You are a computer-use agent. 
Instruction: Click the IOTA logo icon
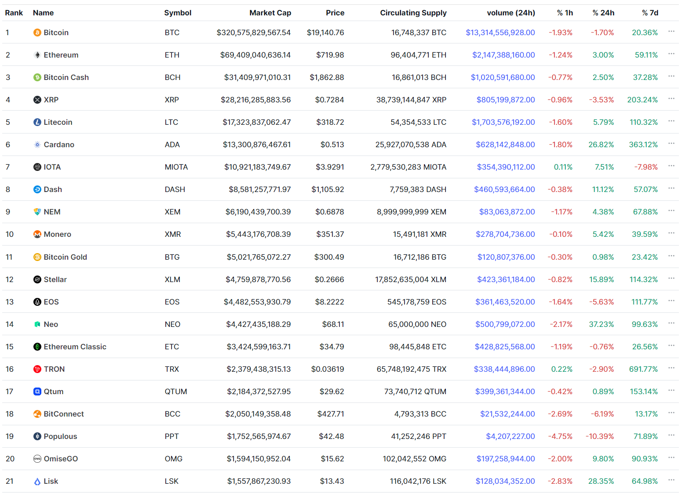point(37,167)
